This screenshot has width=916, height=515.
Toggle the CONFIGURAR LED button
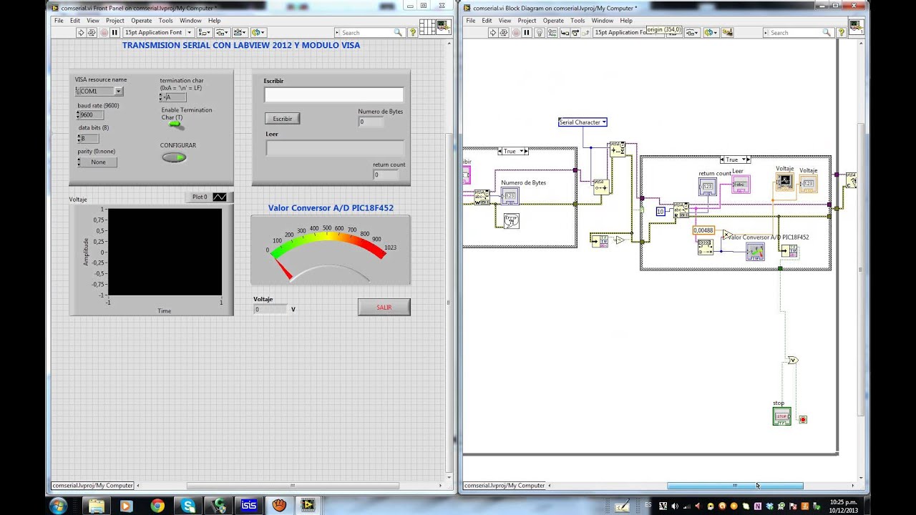point(174,157)
